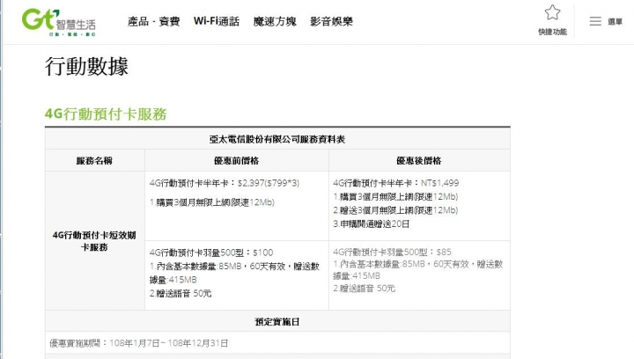Screen dimensions: 634x359
Task: Open the 產品．資費 menu
Action: point(153,21)
